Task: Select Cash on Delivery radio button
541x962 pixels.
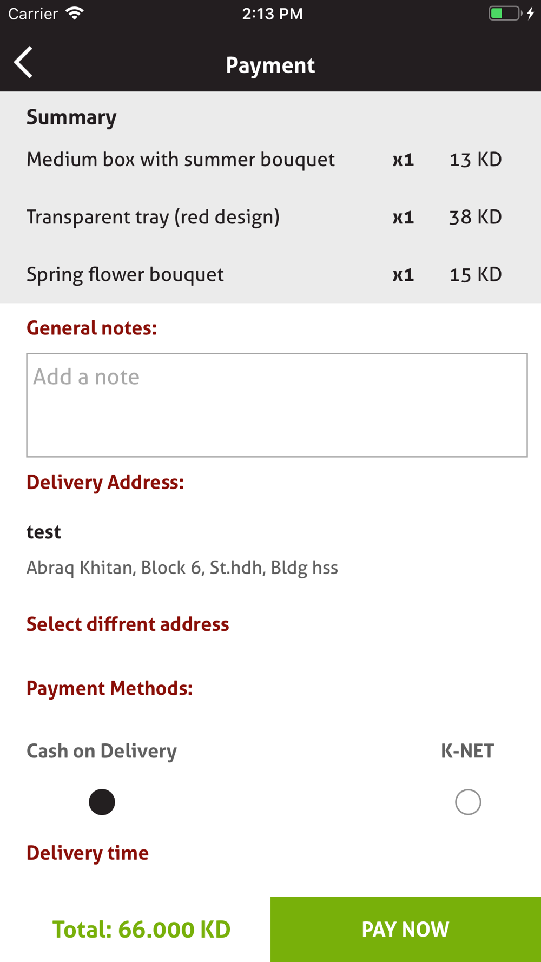Action: pyautogui.click(x=102, y=802)
